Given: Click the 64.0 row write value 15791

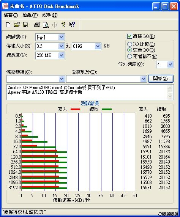Looking at the screenshot, I should (146, 151).
